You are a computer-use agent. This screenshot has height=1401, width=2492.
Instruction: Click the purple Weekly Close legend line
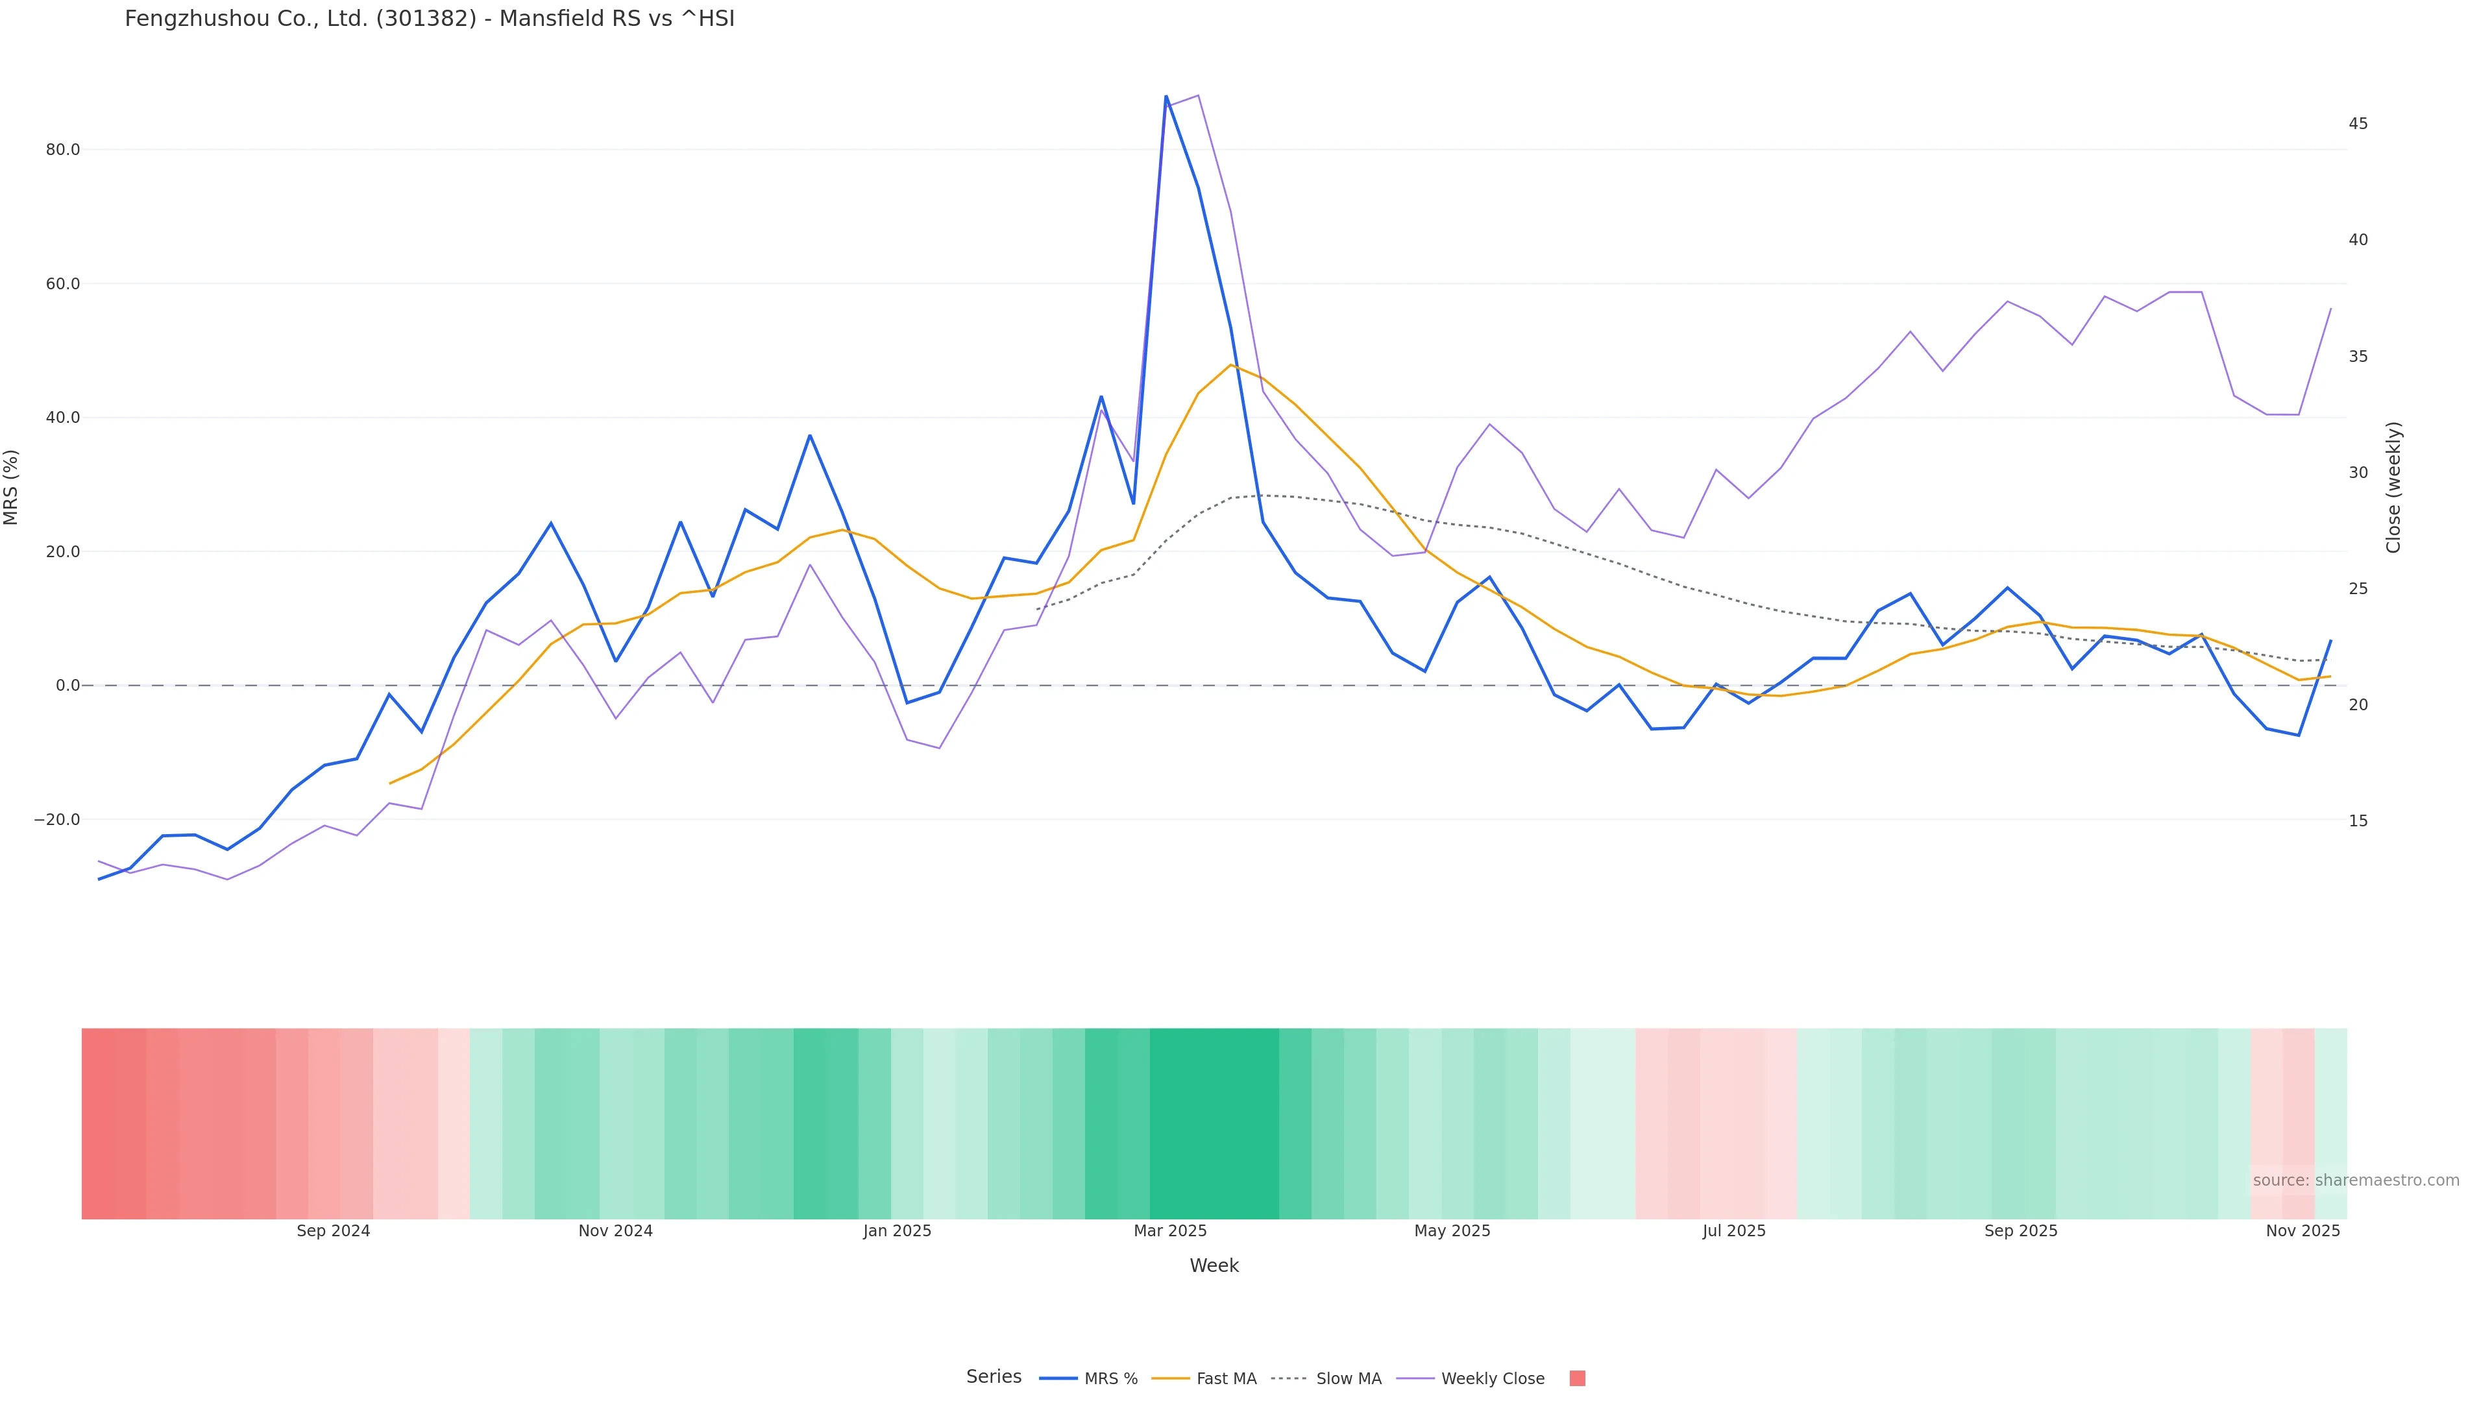tap(1415, 1379)
